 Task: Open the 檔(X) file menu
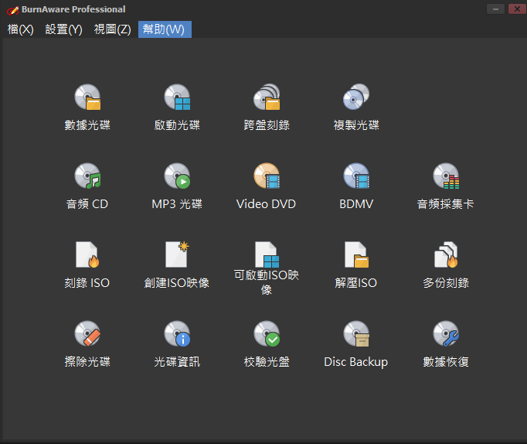(x=21, y=29)
